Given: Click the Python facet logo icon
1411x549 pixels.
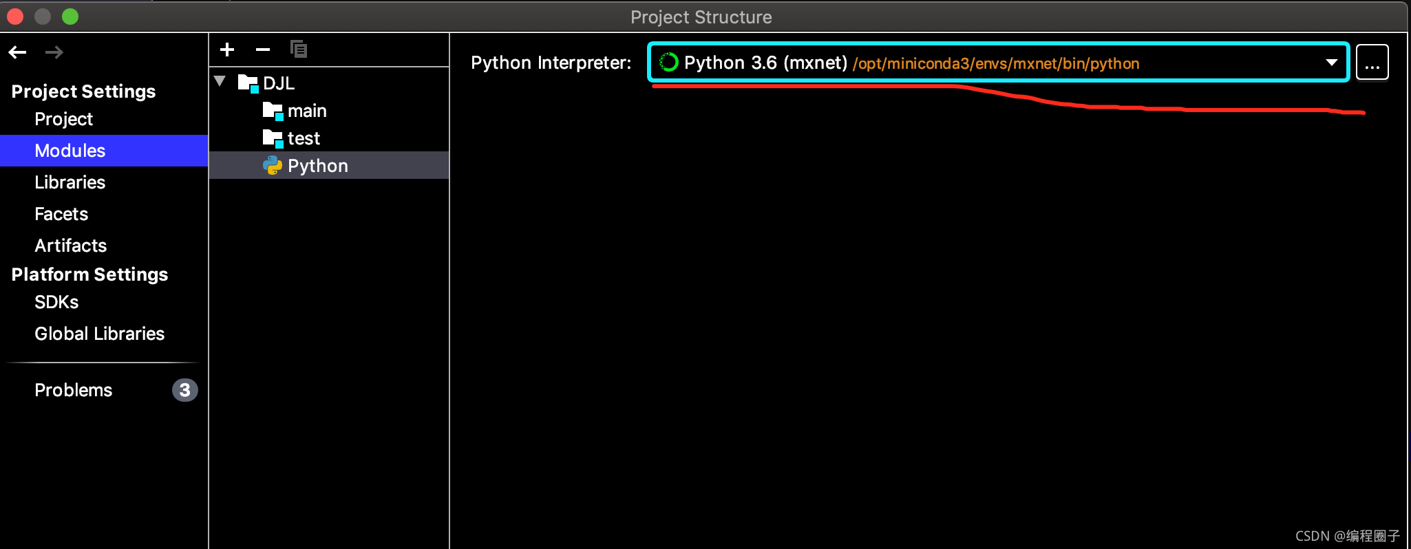Looking at the screenshot, I should [273, 166].
